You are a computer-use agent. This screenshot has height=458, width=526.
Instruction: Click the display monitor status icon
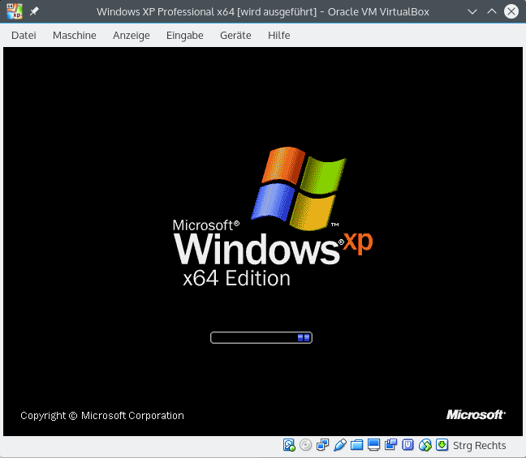click(x=374, y=445)
